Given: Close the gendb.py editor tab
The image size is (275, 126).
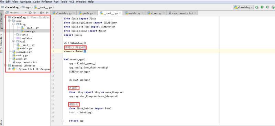Looking at the screenshot, I should point(95,13).
